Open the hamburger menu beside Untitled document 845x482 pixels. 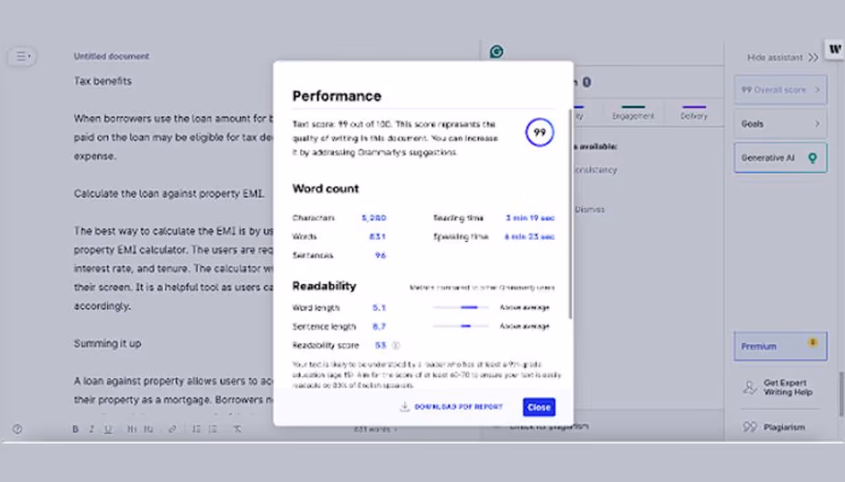[x=22, y=57]
